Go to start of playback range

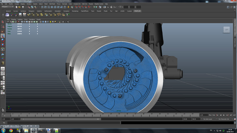[x=210, y=115]
